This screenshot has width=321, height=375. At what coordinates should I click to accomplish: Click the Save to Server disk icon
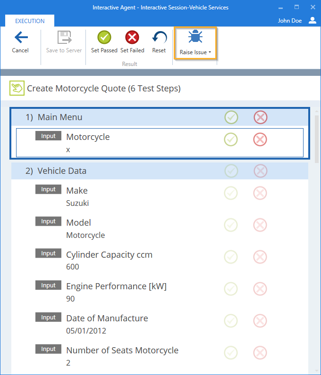[64, 38]
